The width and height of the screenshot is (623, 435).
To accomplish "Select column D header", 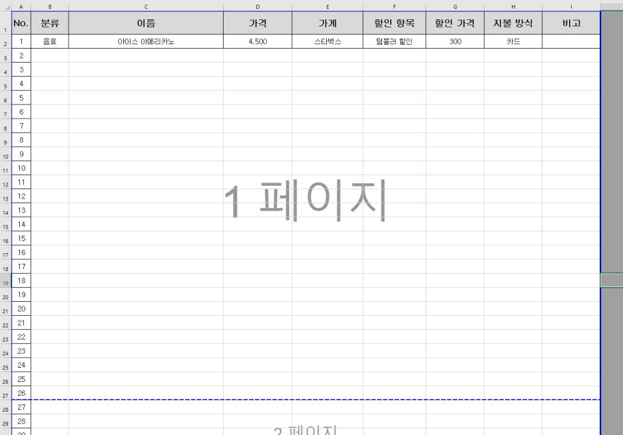I will (258, 7).
